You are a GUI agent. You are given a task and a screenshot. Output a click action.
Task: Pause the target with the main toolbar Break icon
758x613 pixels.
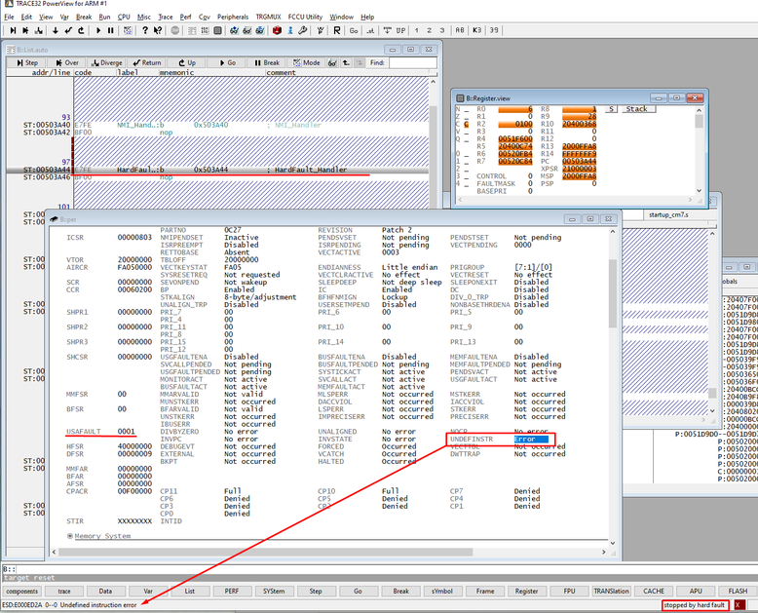click(111, 30)
